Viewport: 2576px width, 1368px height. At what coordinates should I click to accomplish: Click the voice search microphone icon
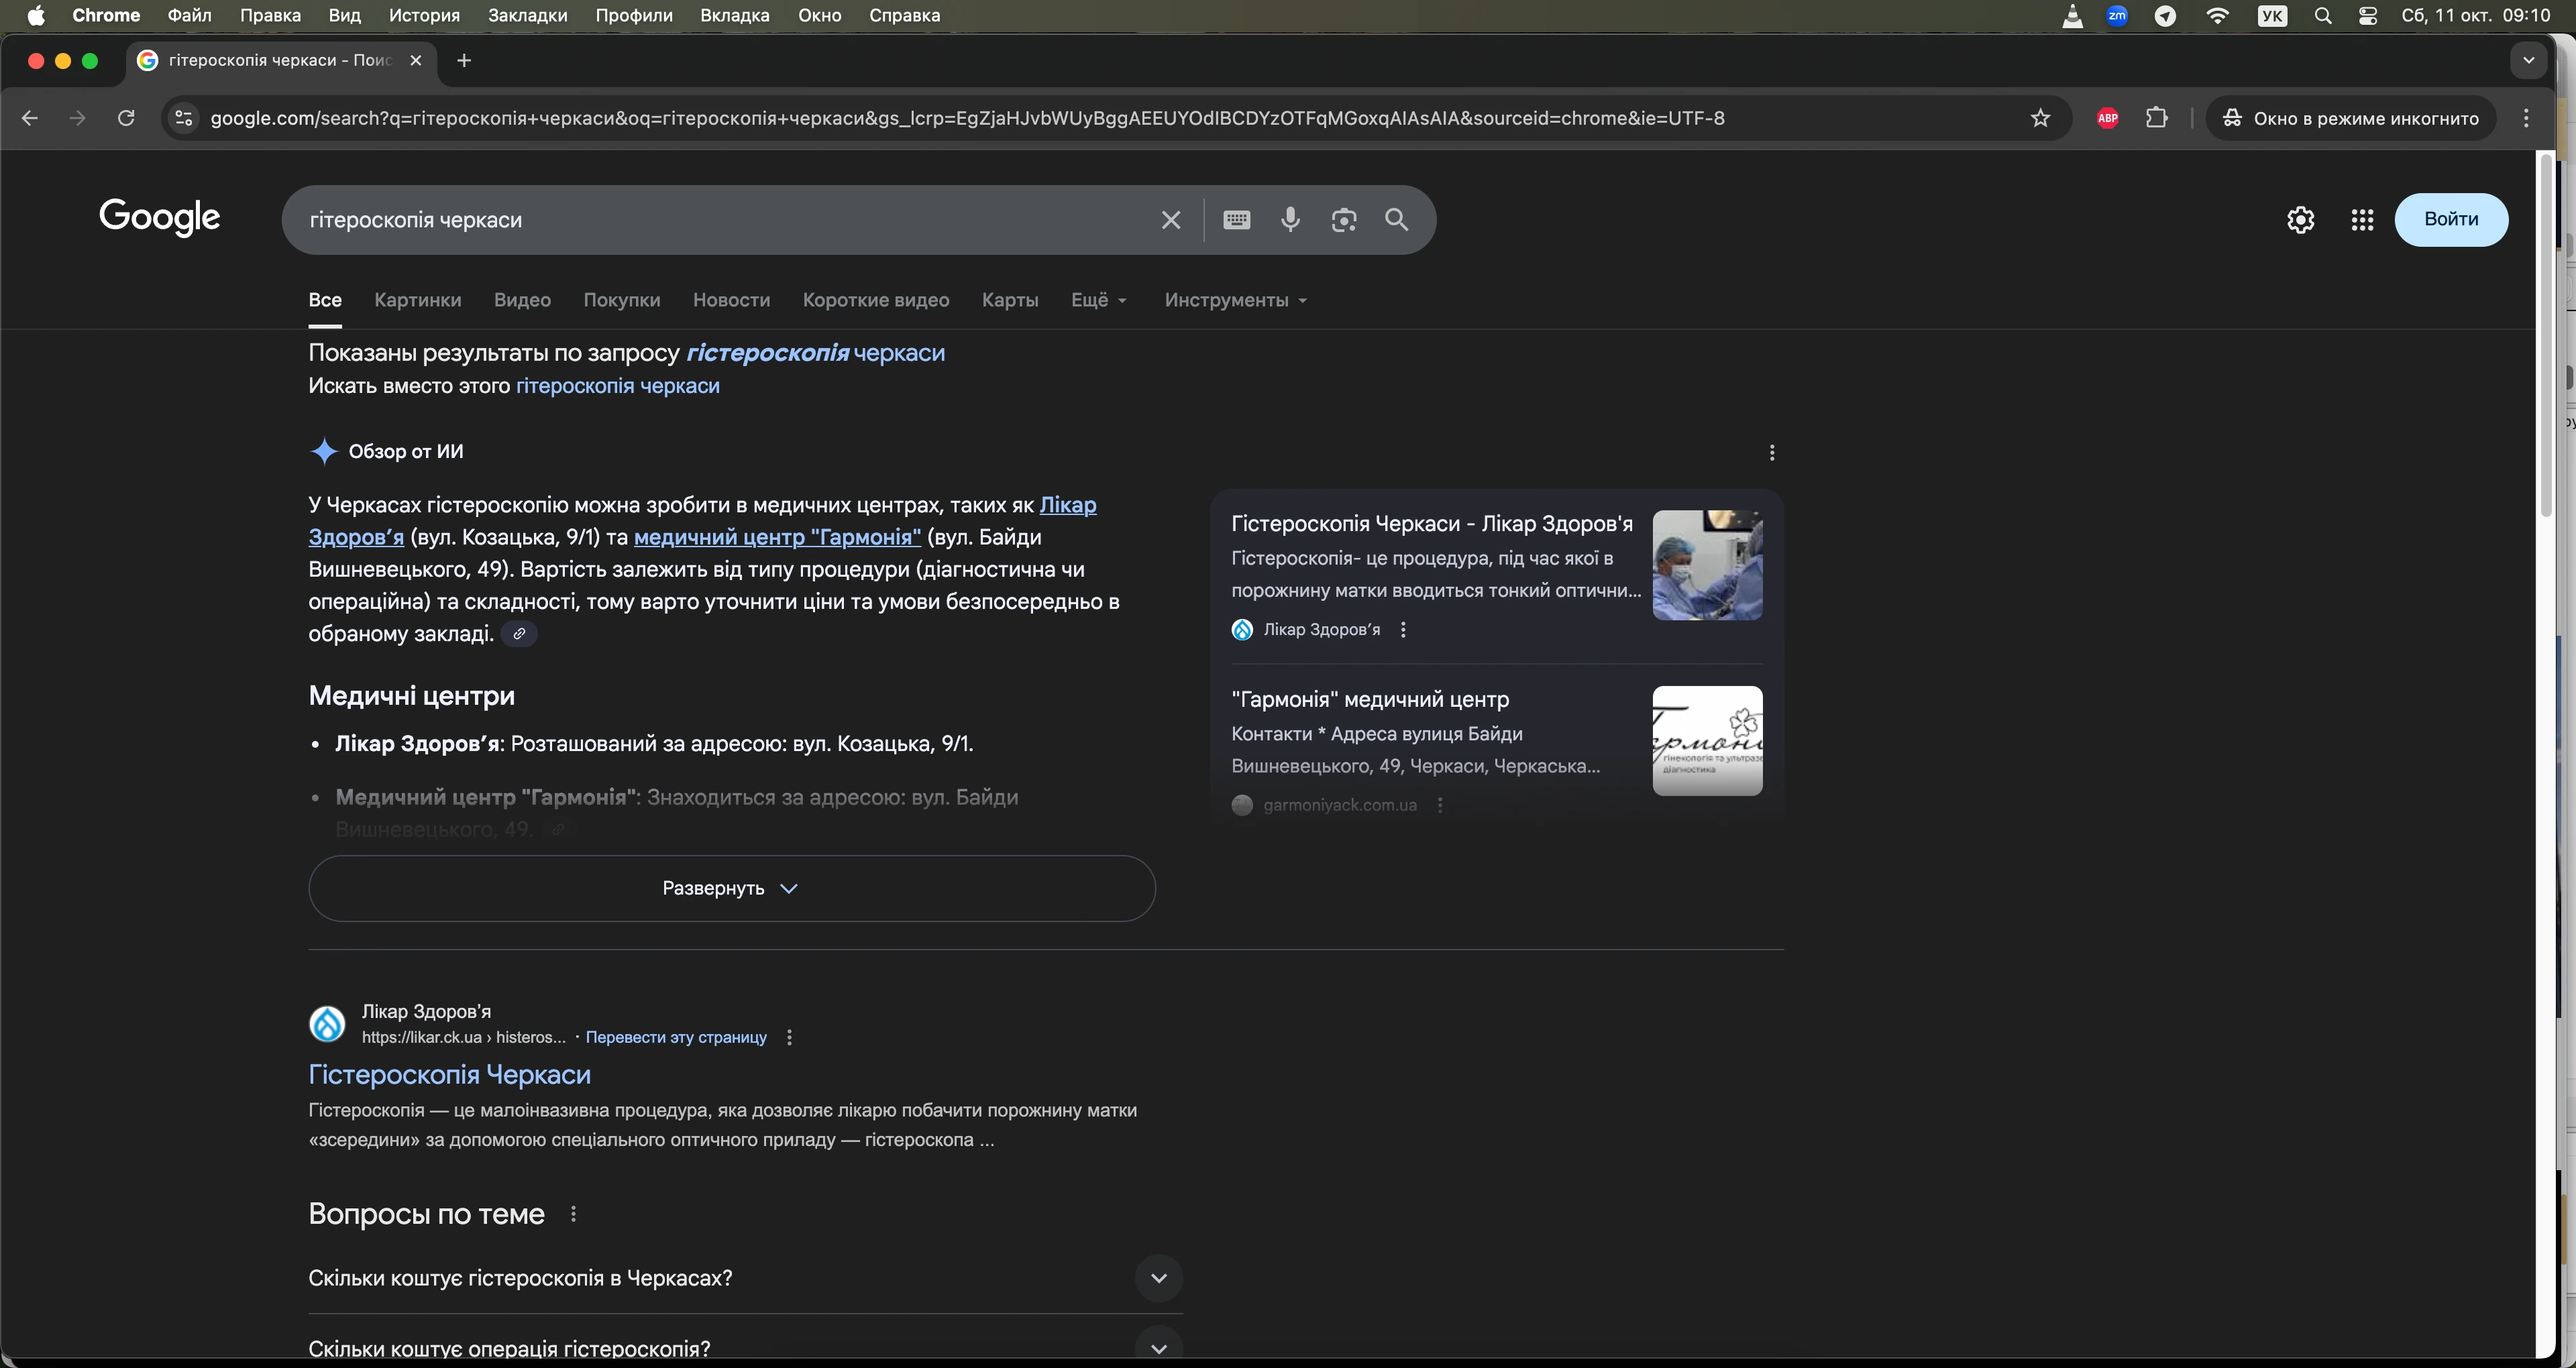[x=1290, y=220]
